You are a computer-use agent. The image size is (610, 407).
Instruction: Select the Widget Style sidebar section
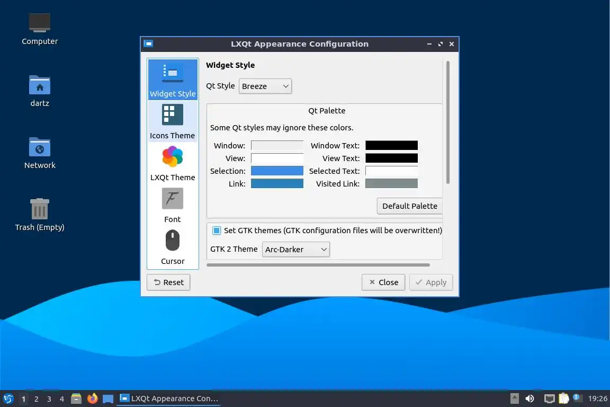pos(172,79)
